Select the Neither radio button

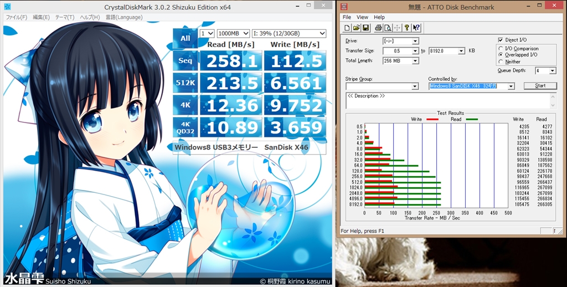point(501,61)
